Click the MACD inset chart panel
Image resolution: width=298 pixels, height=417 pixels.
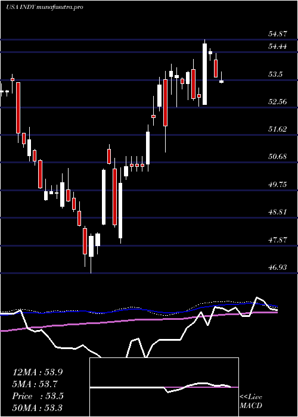click(164, 387)
